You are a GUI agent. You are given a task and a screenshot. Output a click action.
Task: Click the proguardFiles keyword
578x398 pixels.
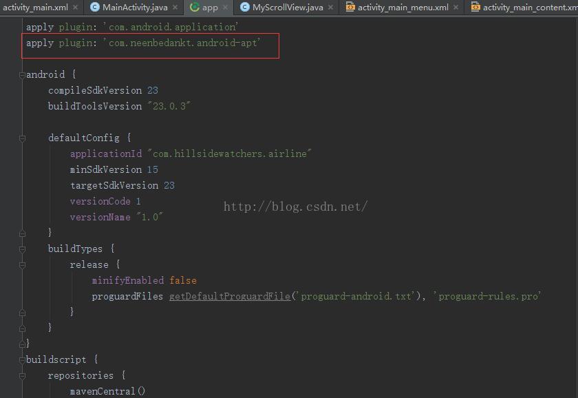pos(127,296)
